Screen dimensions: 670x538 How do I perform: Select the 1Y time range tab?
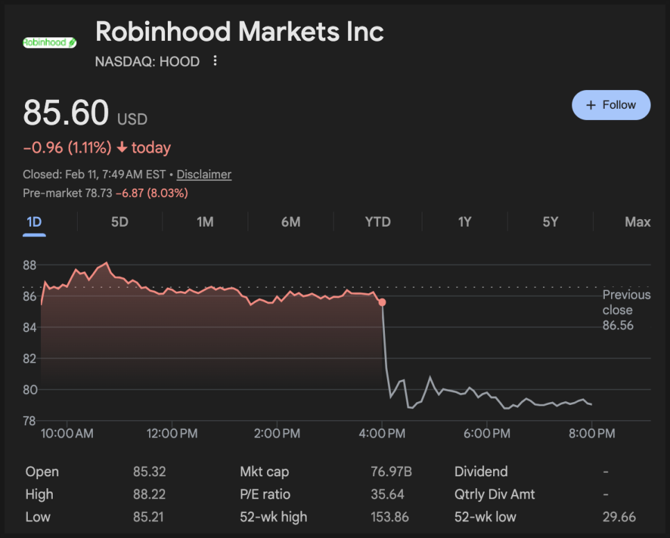point(465,222)
